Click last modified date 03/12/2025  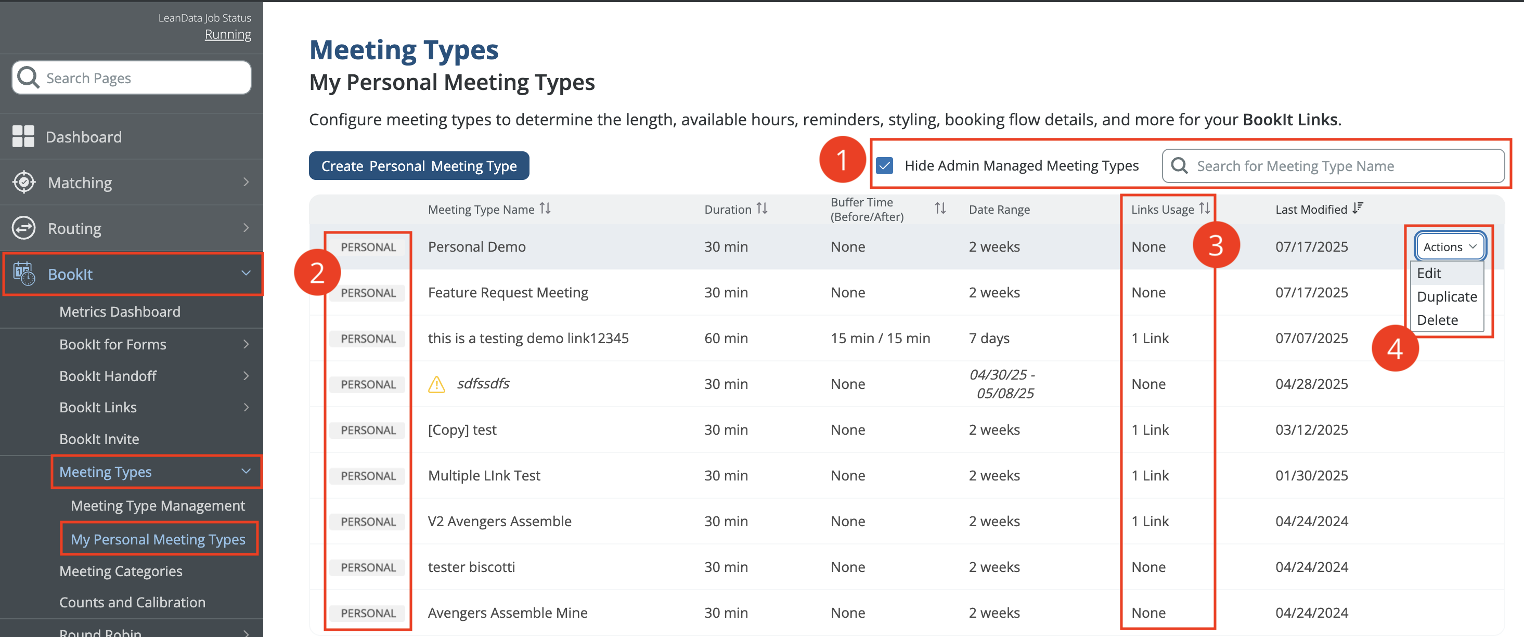coord(1312,430)
